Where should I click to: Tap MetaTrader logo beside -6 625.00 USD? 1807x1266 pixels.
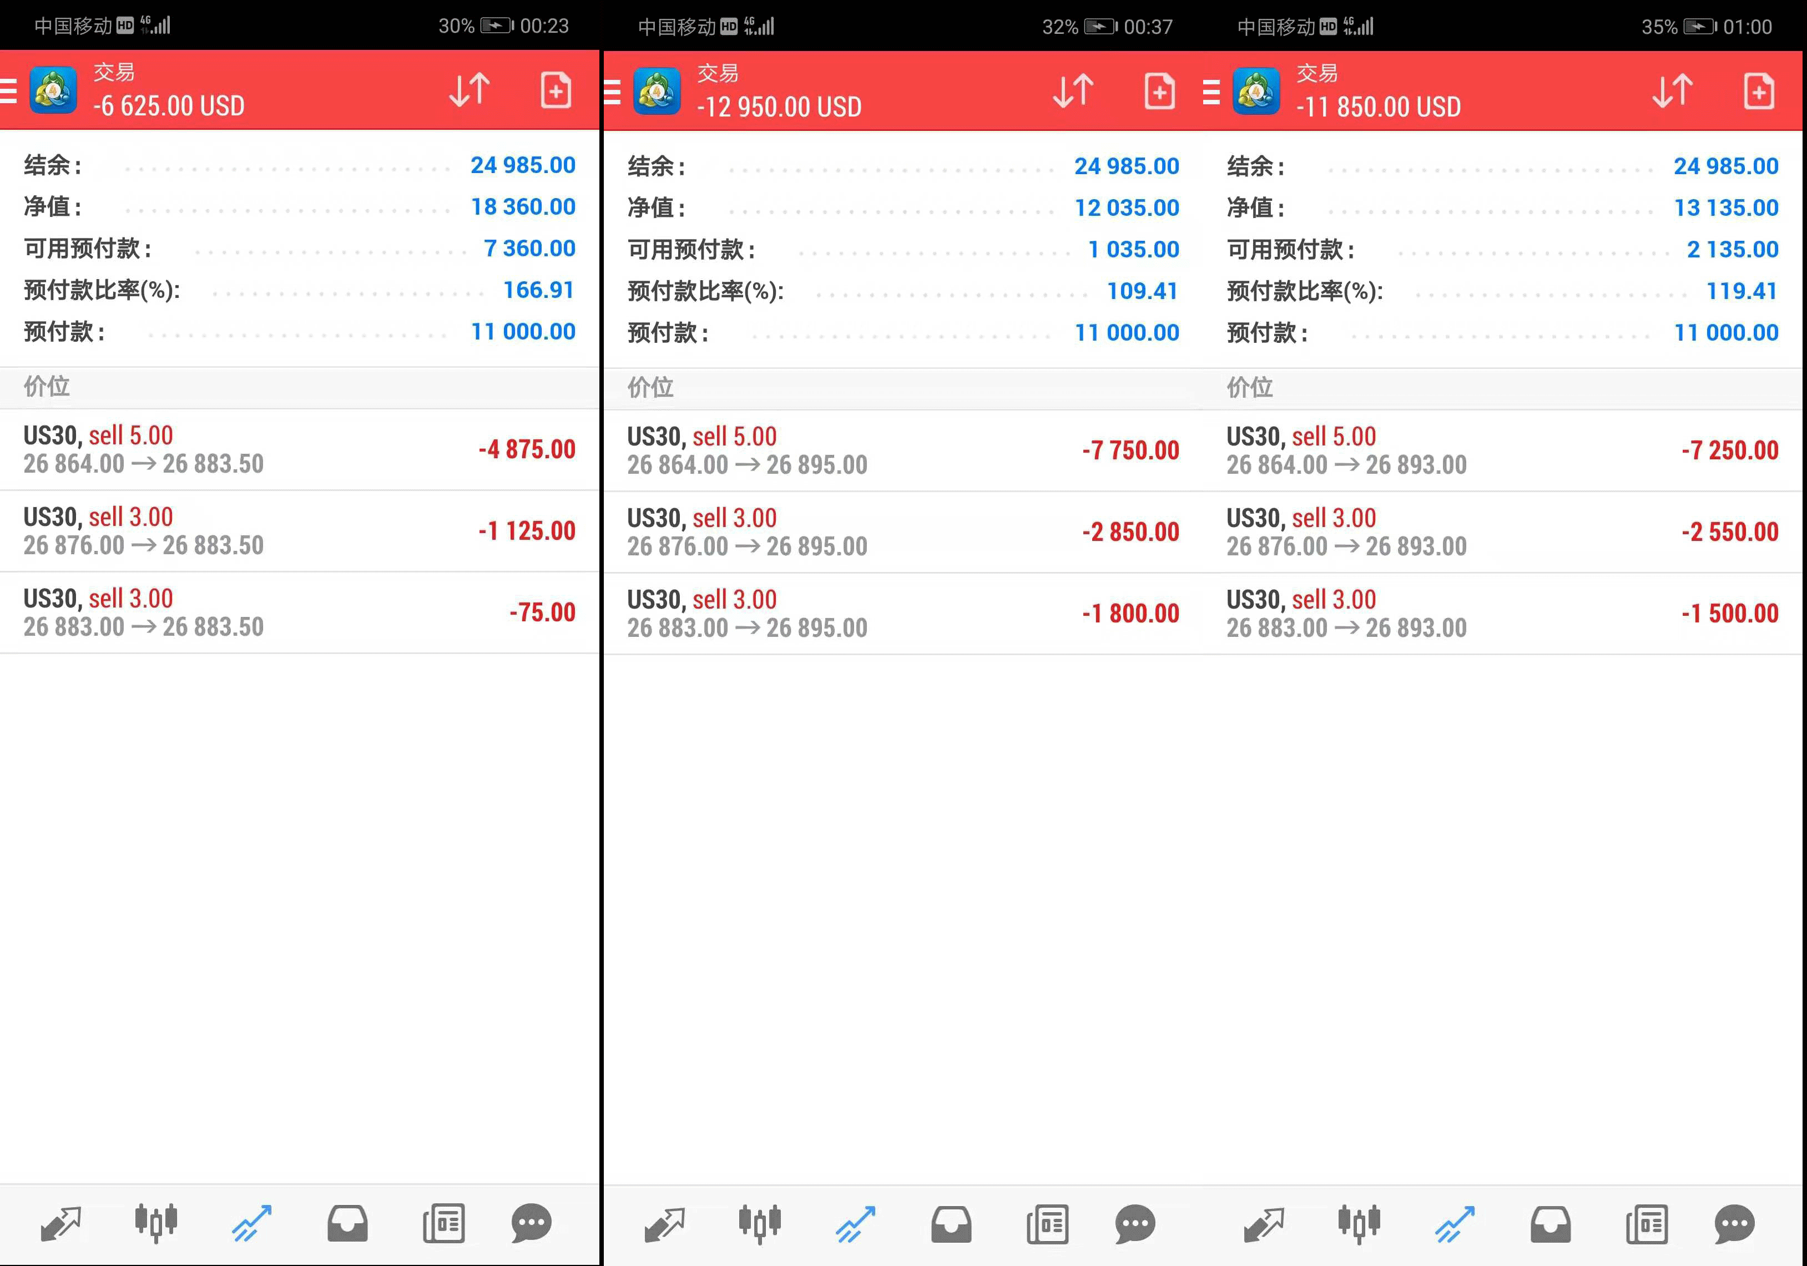(53, 90)
